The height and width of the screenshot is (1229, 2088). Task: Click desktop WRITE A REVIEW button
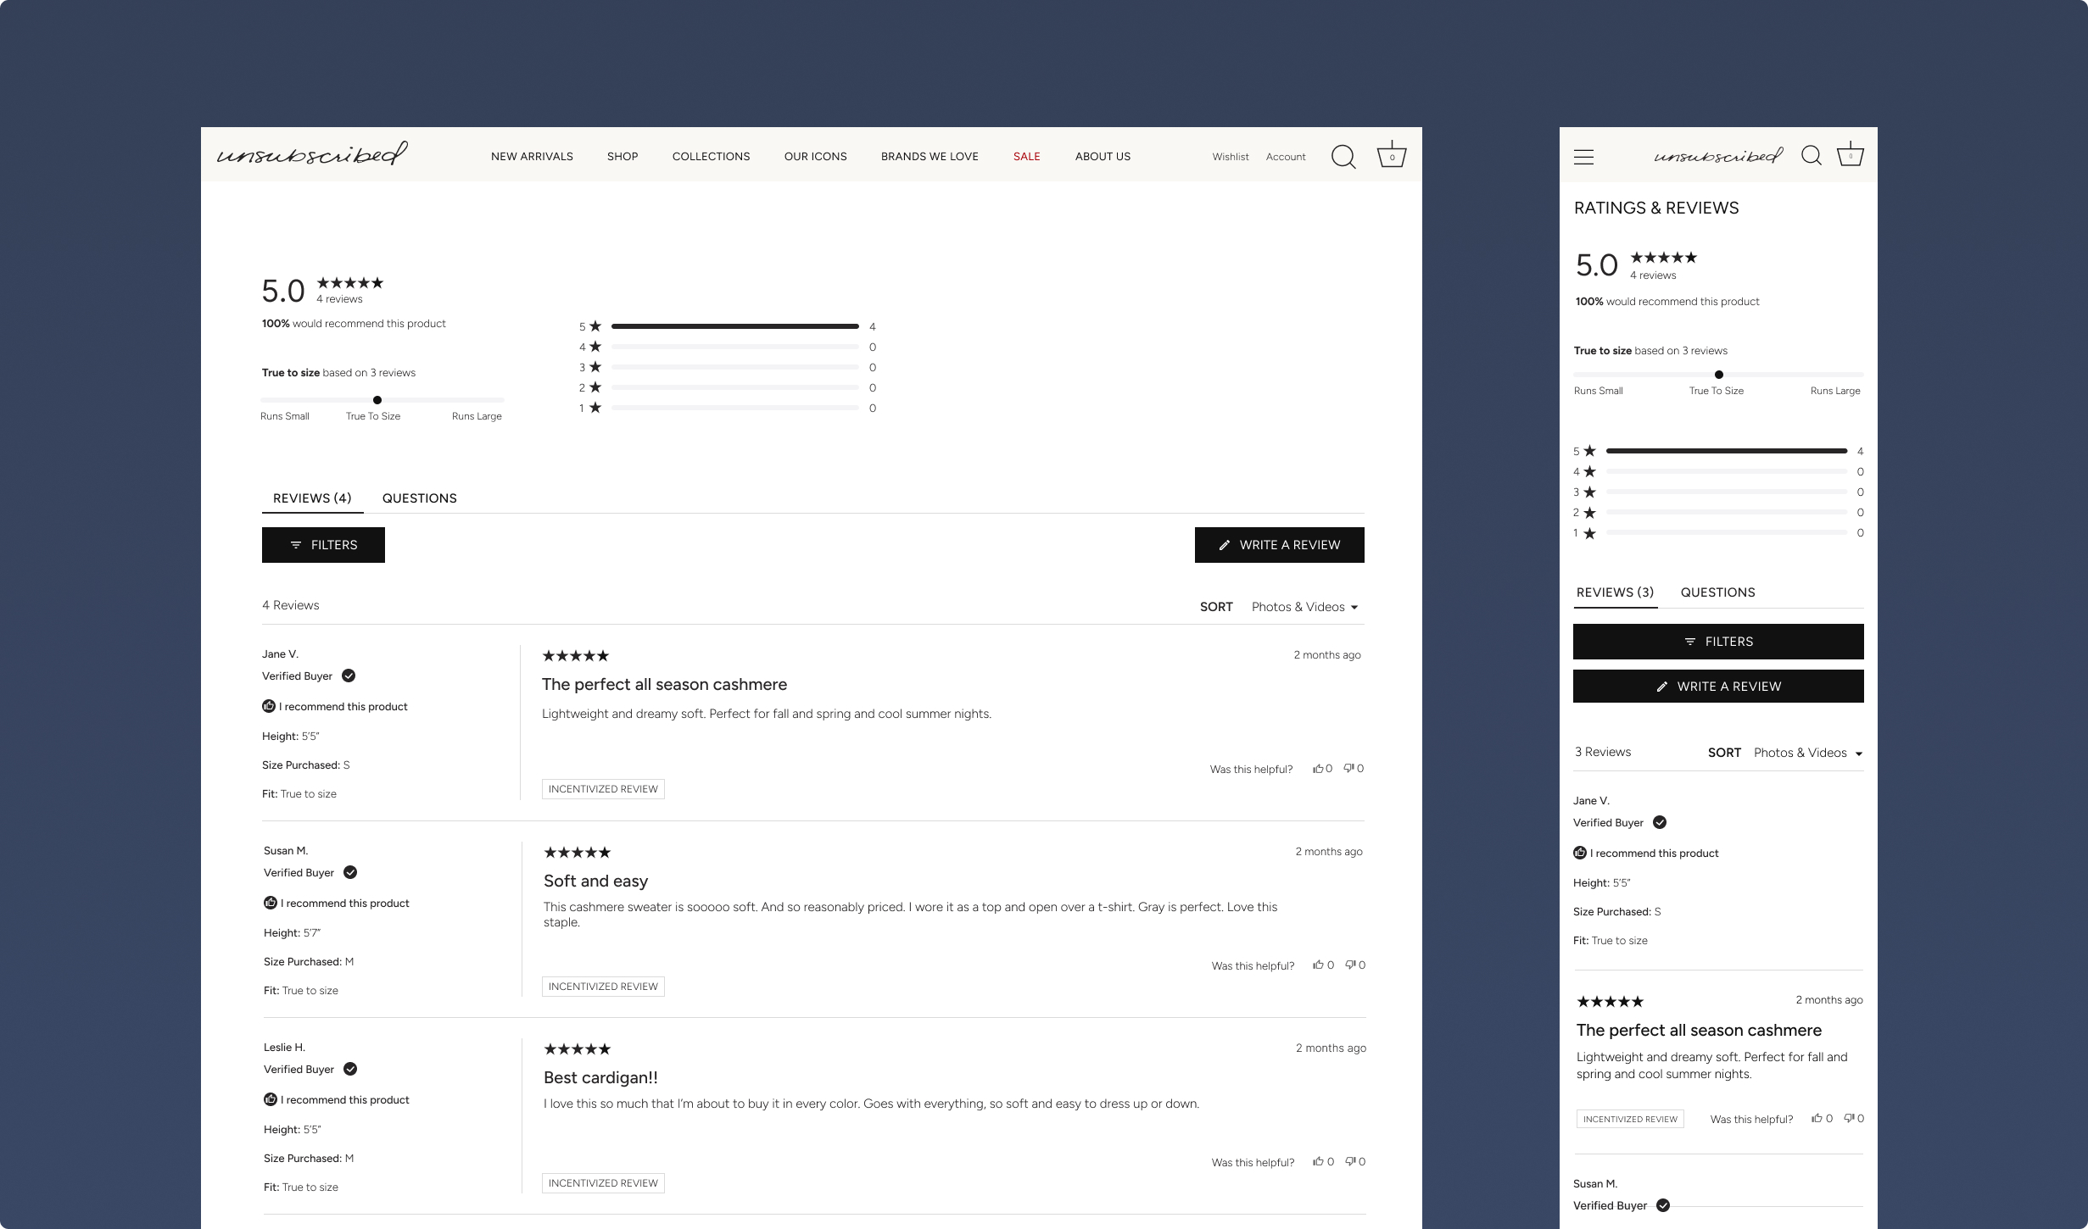coord(1279,545)
